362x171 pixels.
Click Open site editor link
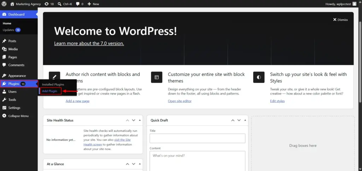point(180,101)
